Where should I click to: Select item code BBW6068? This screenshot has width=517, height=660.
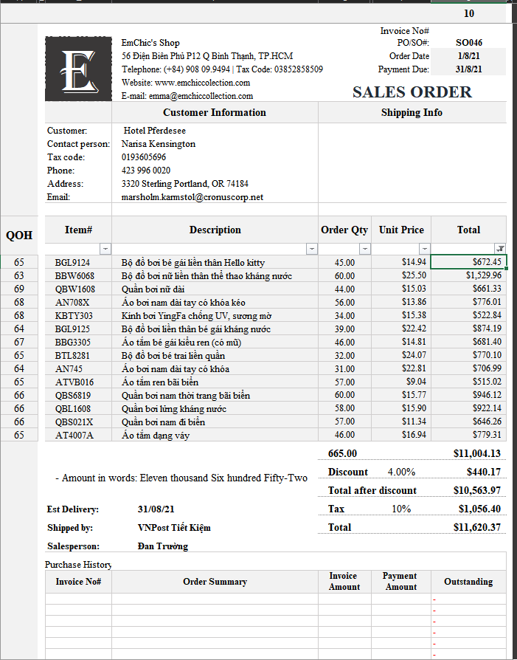(74, 275)
